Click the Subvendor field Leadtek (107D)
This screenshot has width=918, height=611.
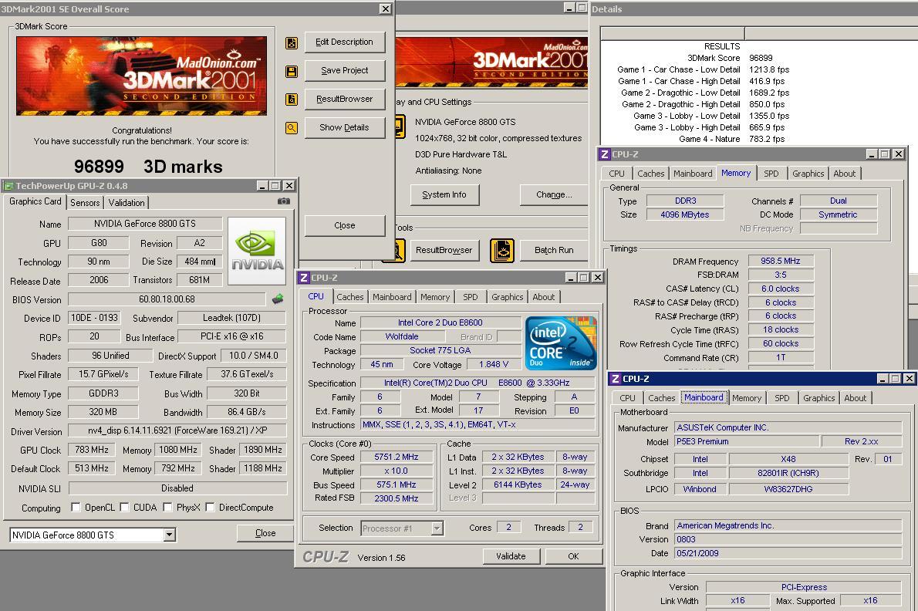[x=231, y=318]
